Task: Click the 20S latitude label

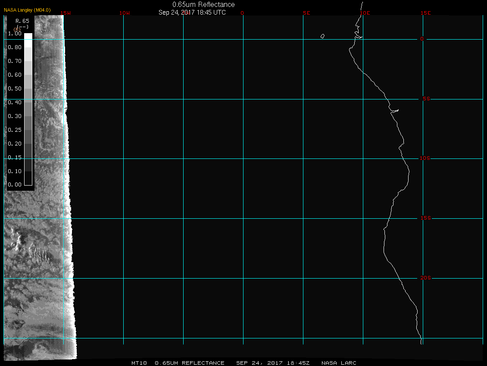Action: coord(425,278)
